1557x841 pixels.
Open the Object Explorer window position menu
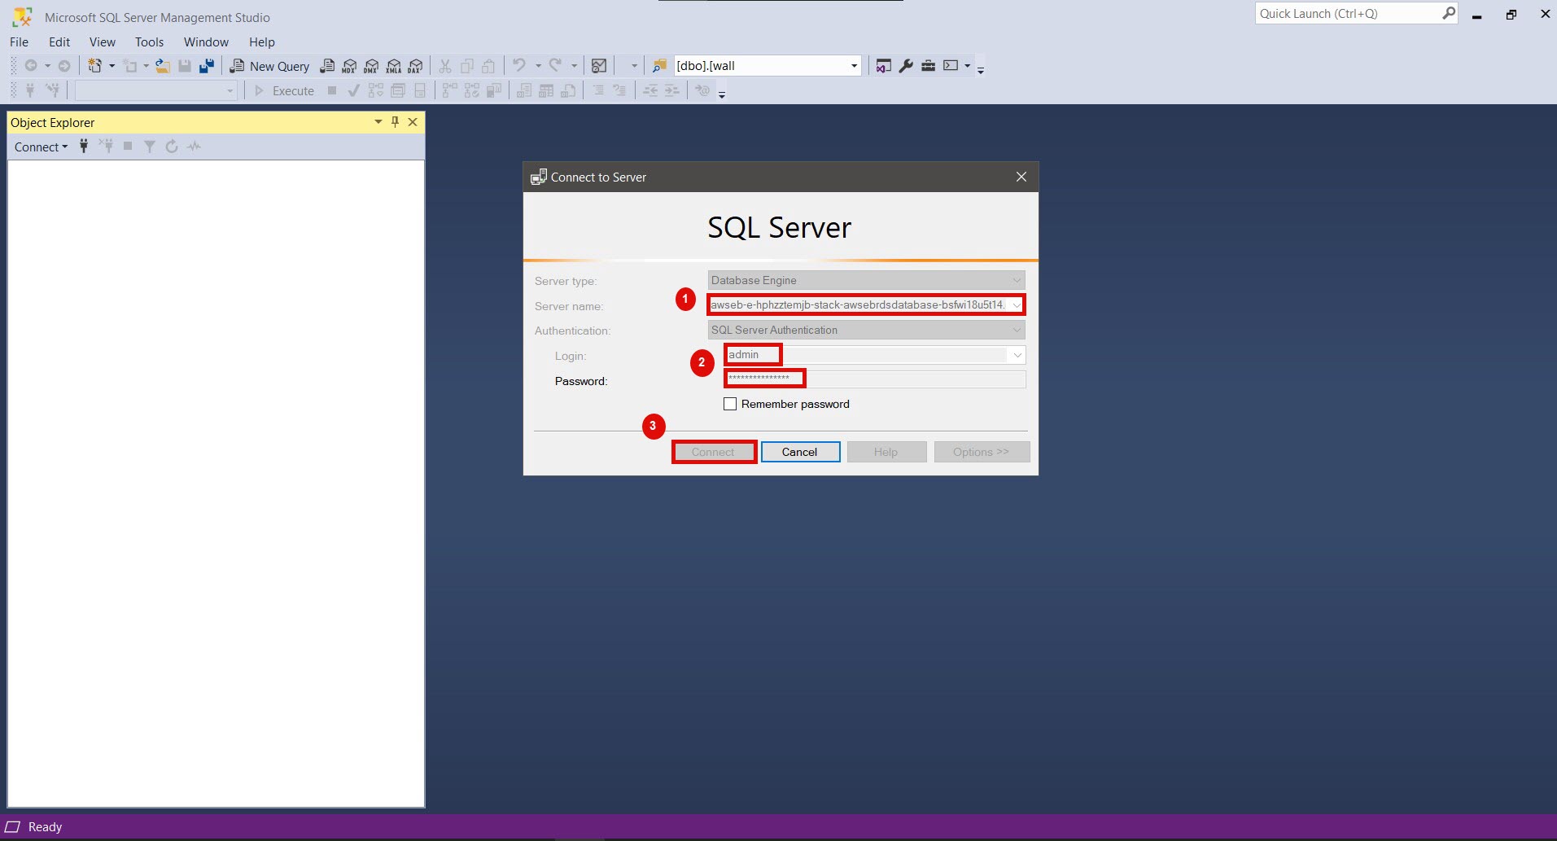pos(378,122)
